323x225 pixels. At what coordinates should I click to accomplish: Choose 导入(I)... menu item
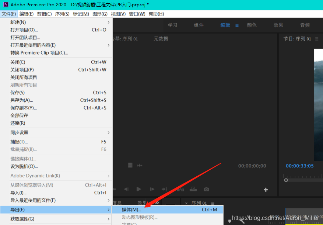[x=56, y=193]
